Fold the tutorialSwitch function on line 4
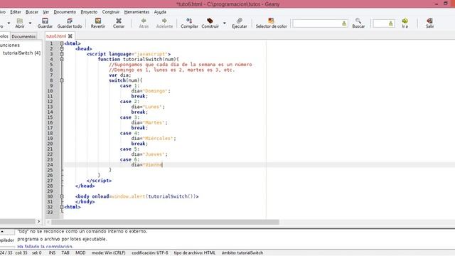Image resolution: width=455 pixels, height=256 pixels. coord(62,59)
